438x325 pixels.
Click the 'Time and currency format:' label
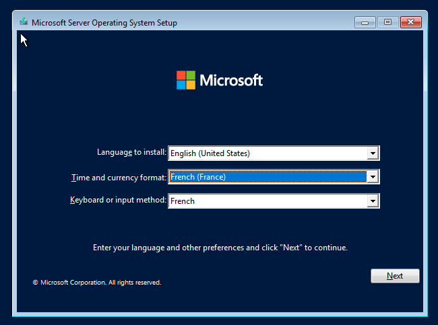coord(119,178)
